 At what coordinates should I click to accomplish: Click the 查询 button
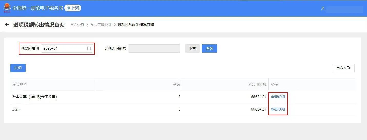pyautogui.click(x=210, y=48)
